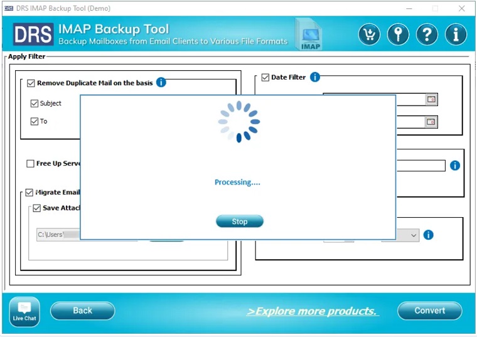Show the about info icon in header
Viewport: 477px width, 337px height.
456,35
